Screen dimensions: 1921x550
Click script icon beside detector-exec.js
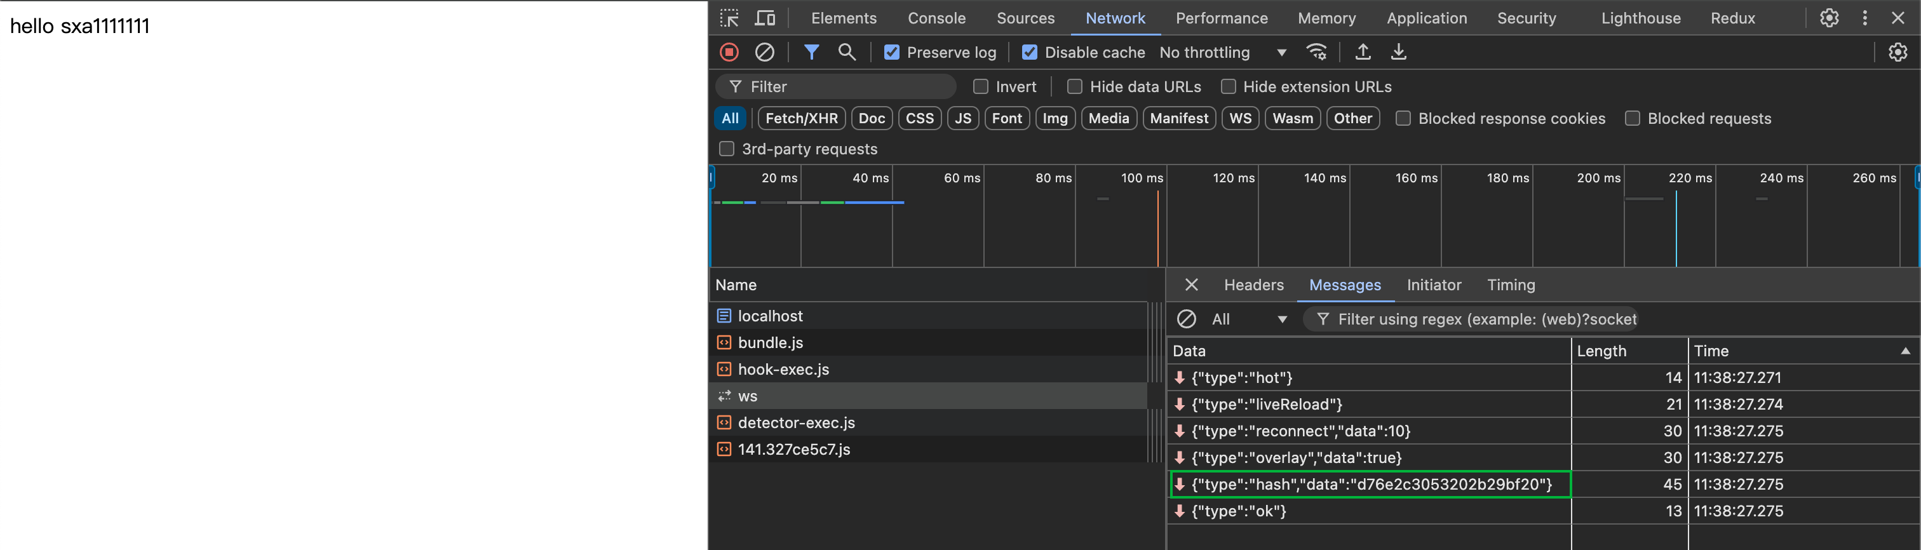tap(724, 422)
